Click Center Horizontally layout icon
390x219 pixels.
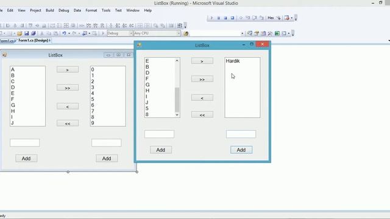click(140, 26)
